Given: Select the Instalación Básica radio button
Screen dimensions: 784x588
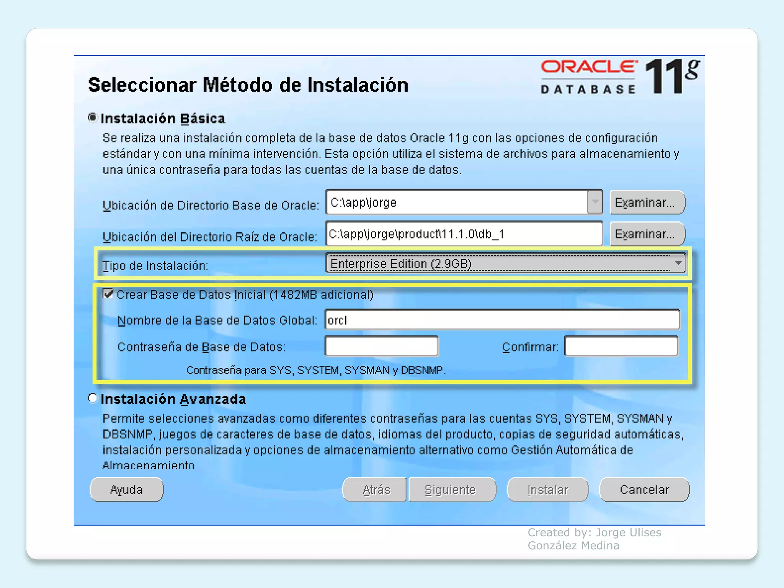Looking at the screenshot, I should point(92,118).
